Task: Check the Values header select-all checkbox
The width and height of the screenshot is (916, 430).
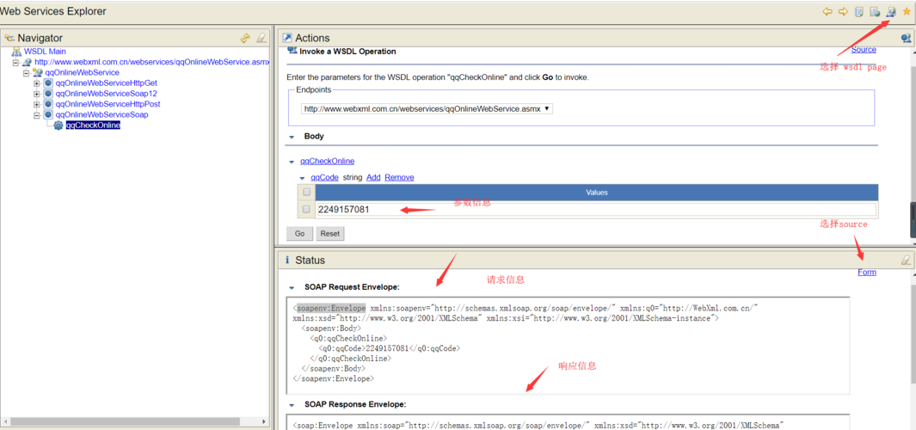Action: tap(306, 193)
